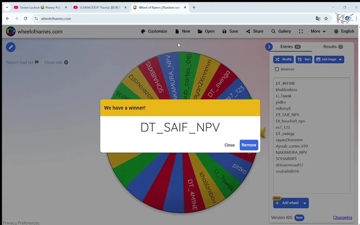Expand the Add wheel dropdown arrow
This screenshot has width=360, height=225.
pos(305,203)
